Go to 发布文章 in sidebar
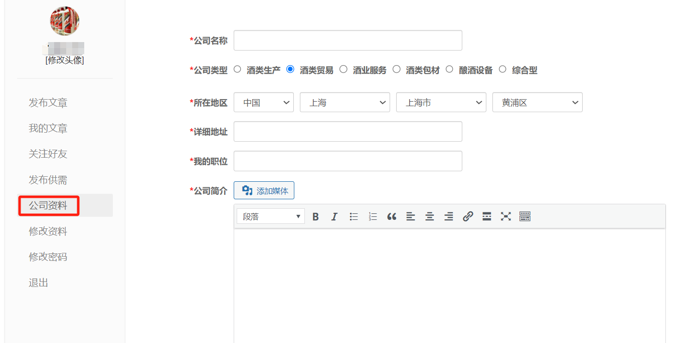The height and width of the screenshot is (343, 697). coord(48,103)
